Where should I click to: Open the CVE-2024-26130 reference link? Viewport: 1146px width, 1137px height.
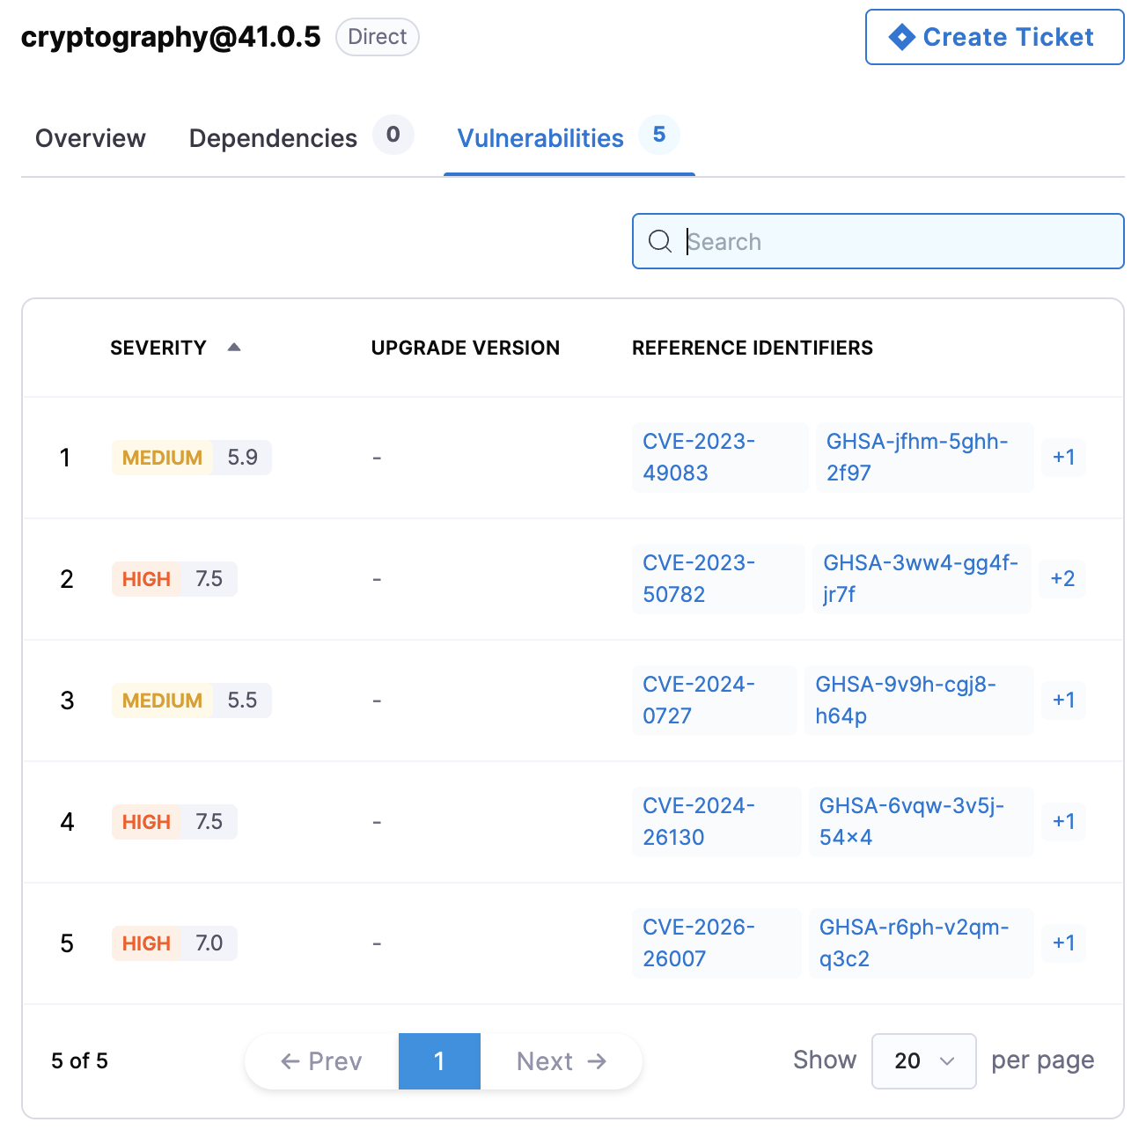[699, 821]
